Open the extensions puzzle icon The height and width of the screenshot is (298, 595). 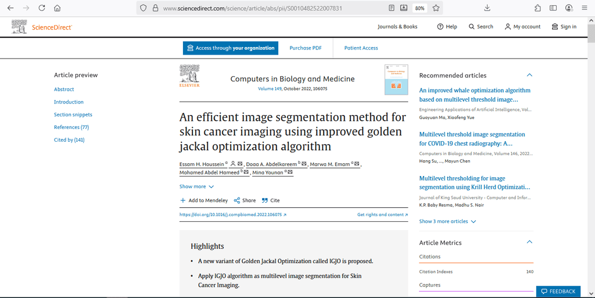pos(537,8)
